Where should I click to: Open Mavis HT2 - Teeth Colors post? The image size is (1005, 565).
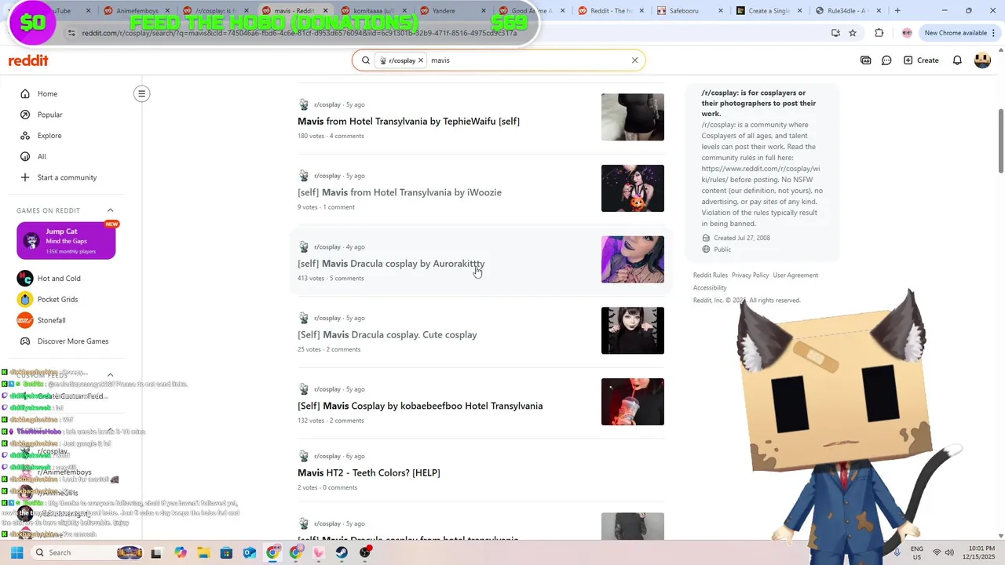[x=368, y=472]
